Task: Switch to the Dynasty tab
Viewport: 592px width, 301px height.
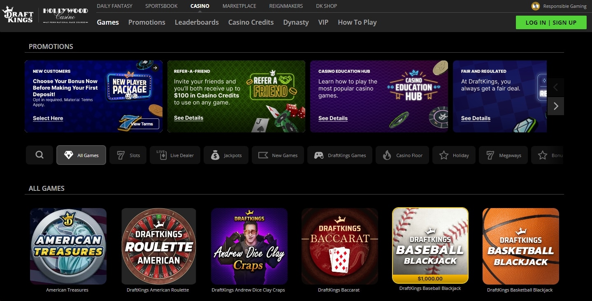Action: coord(296,22)
